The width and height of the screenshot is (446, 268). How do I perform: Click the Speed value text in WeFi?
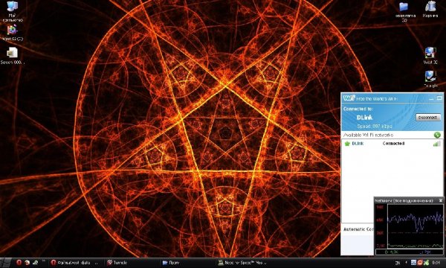tap(375, 126)
